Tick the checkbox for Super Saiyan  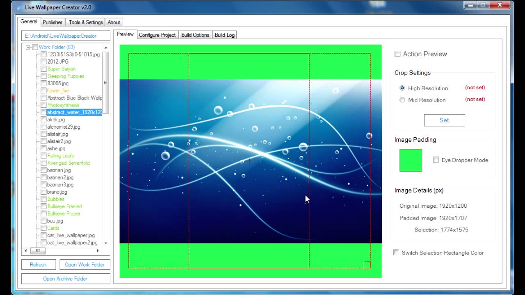pyautogui.click(x=43, y=69)
